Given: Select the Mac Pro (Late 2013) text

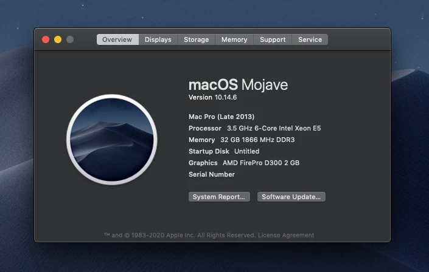Looking at the screenshot, I should pyautogui.click(x=221, y=117).
